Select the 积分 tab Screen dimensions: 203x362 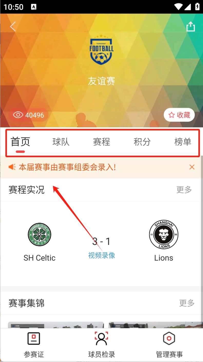[x=142, y=142]
